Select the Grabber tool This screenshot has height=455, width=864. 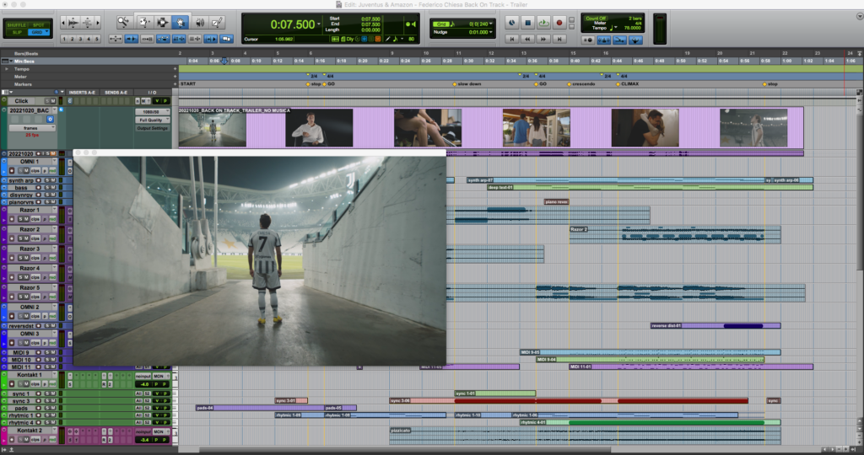(180, 22)
